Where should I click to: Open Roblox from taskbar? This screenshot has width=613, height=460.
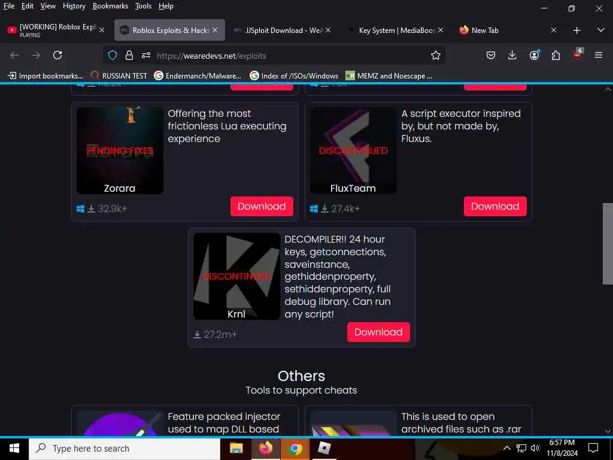point(324,448)
